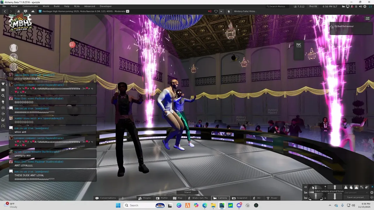
Task: Open parcel info icon before location name
Action: [40, 11]
